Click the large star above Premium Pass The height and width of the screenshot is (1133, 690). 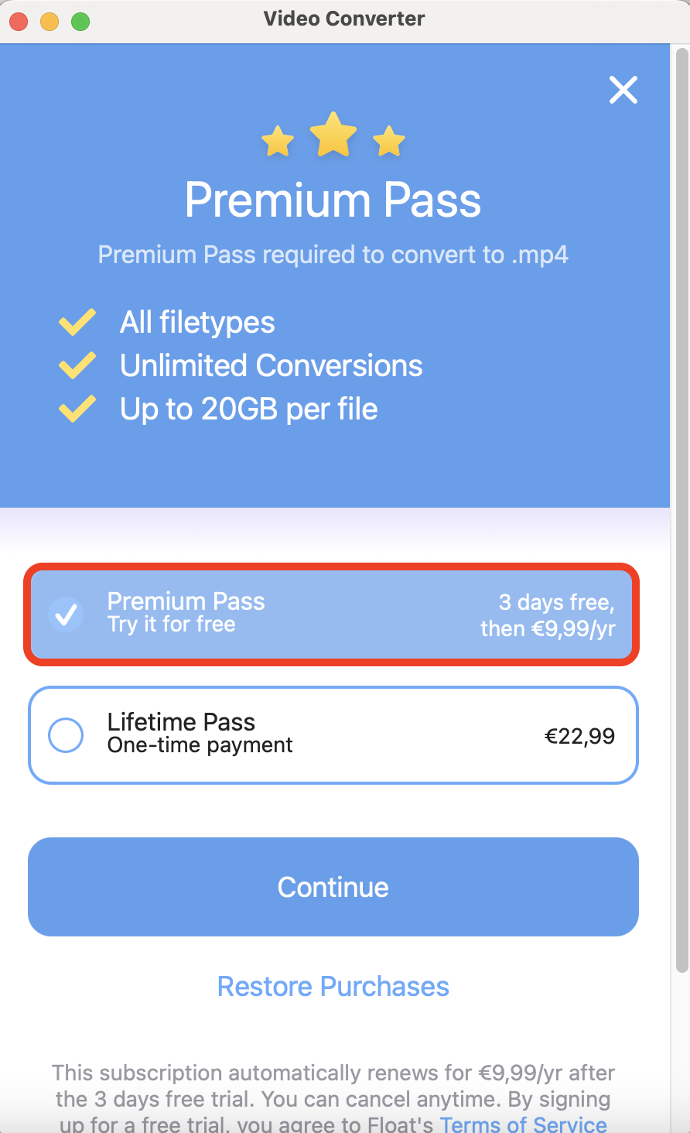(x=333, y=136)
